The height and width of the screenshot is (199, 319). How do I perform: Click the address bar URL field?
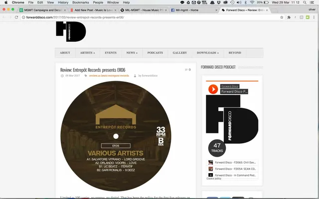[x=151, y=17]
